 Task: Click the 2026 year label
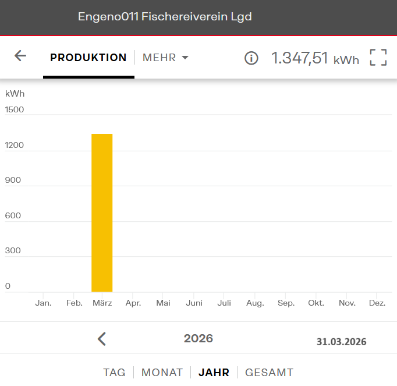[198, 338]
